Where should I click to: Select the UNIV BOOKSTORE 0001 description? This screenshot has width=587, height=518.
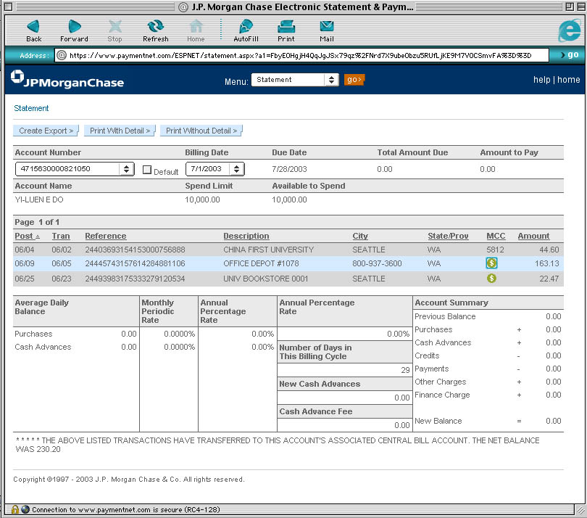265,279
